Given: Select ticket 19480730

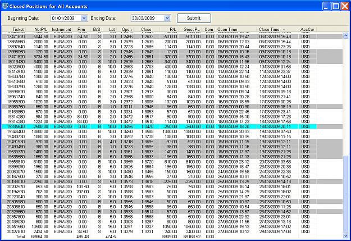Looking at the screenshot, I should pyautogui.click(x=16, y=137).
